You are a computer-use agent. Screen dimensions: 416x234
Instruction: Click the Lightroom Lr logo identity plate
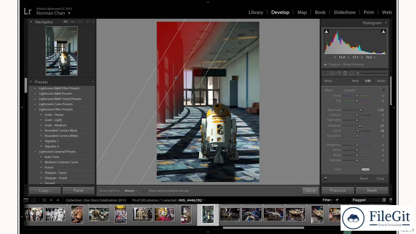[28, 11]
